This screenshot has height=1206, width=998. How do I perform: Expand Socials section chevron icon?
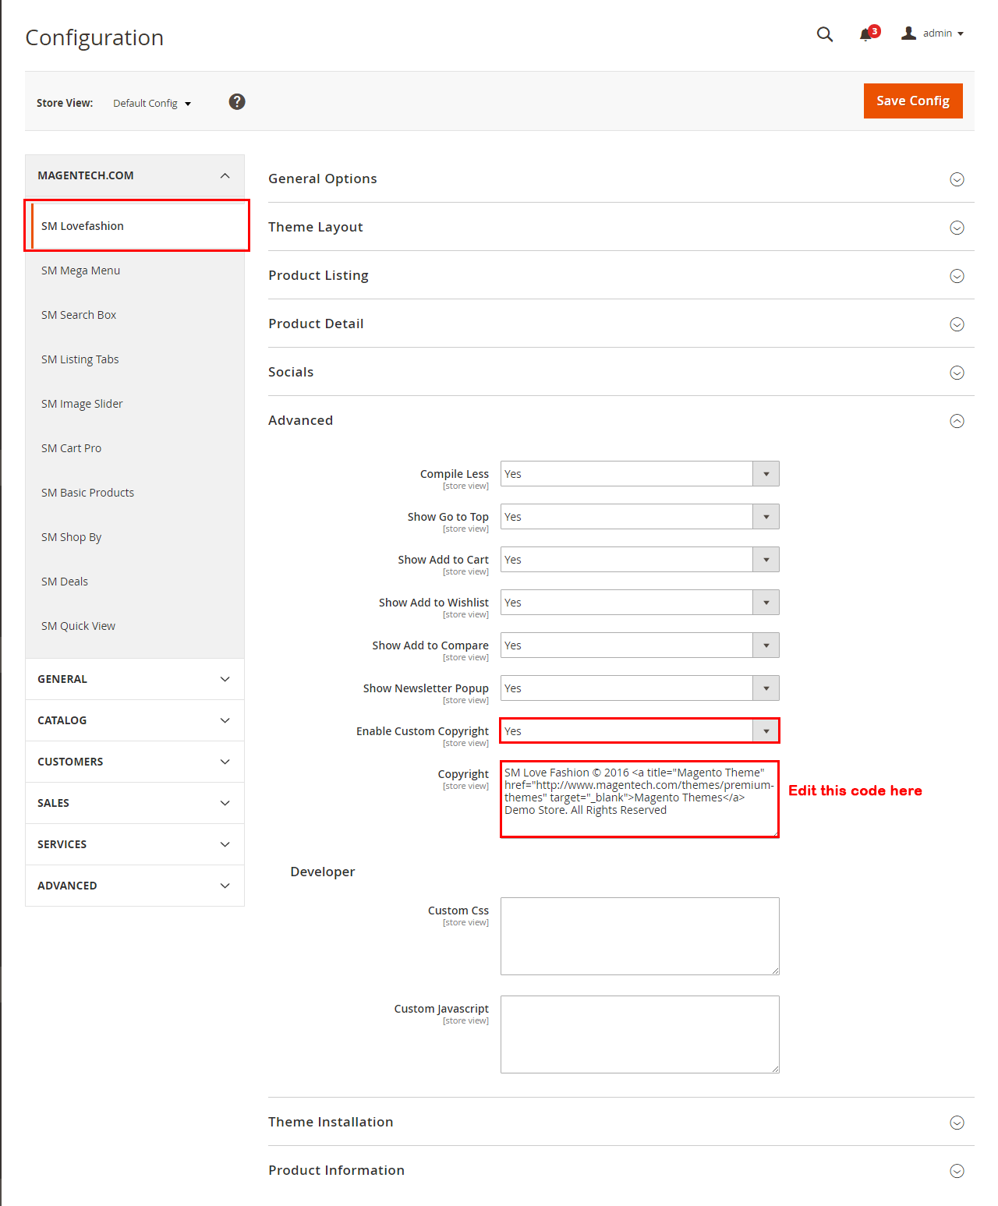tap(957, 373)
